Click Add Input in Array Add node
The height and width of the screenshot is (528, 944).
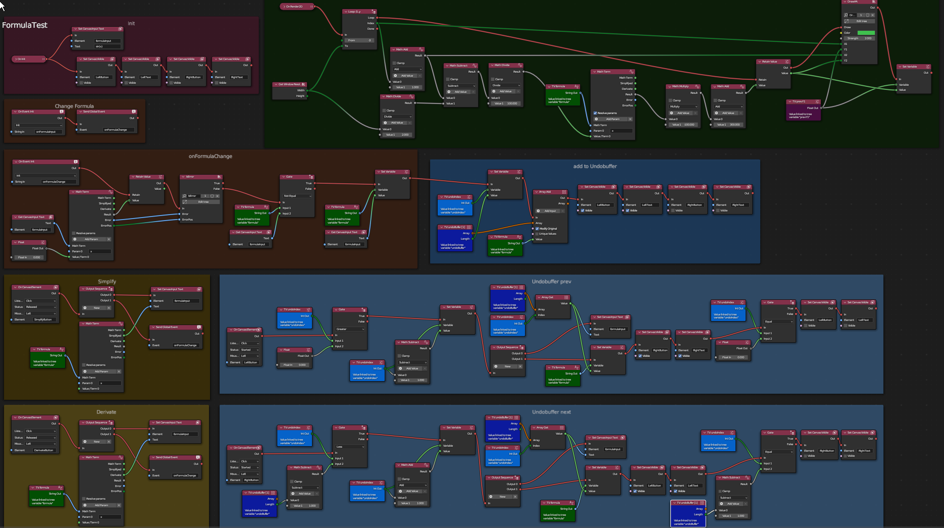pos(550,211)
